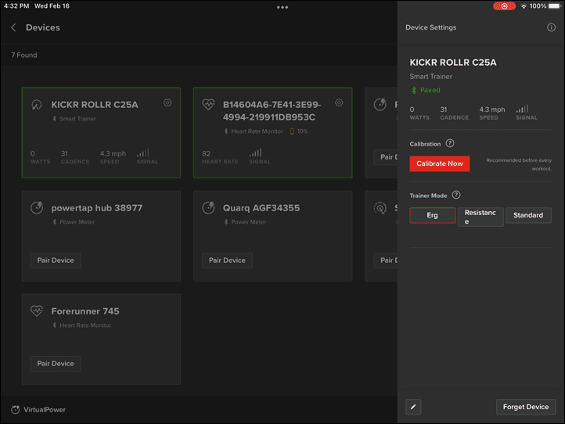Click the signal bars in Device Settings panel
Screen dimensions: 565x424
pyautogui.click(x=522, y=109)
